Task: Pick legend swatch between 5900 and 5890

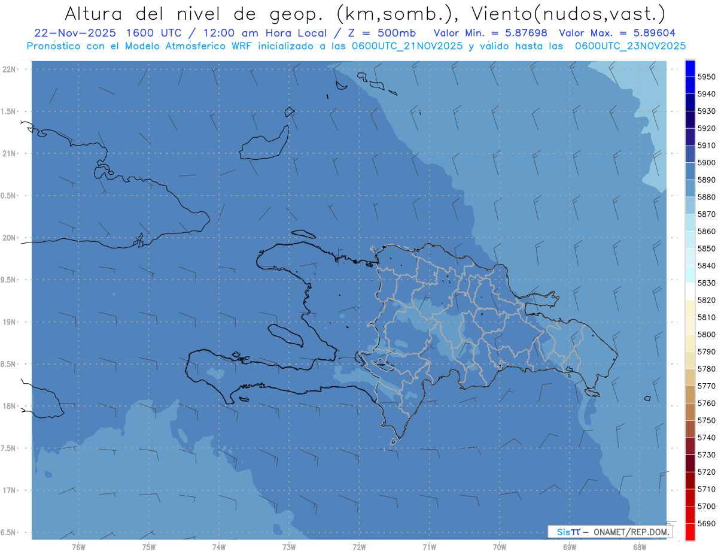Action: pyautogui.click(x=690, y=171)
